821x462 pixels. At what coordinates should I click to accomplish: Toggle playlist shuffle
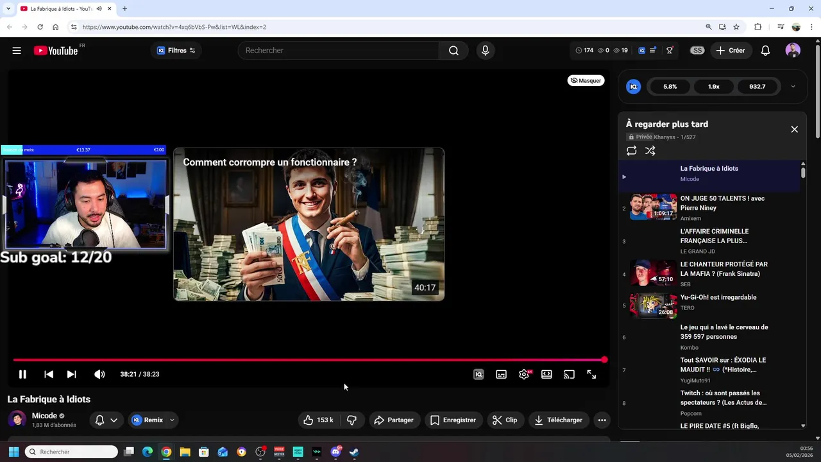click(x=650, y=151)
